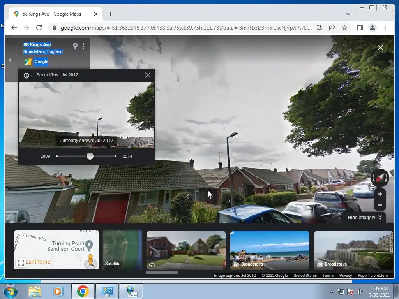Bookmark this page with the star icon
399x299 pixels.
click(344, 28)
